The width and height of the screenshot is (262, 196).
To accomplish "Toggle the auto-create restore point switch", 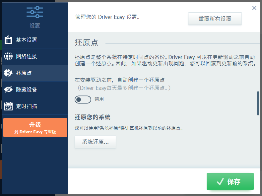I will [83, 99].
